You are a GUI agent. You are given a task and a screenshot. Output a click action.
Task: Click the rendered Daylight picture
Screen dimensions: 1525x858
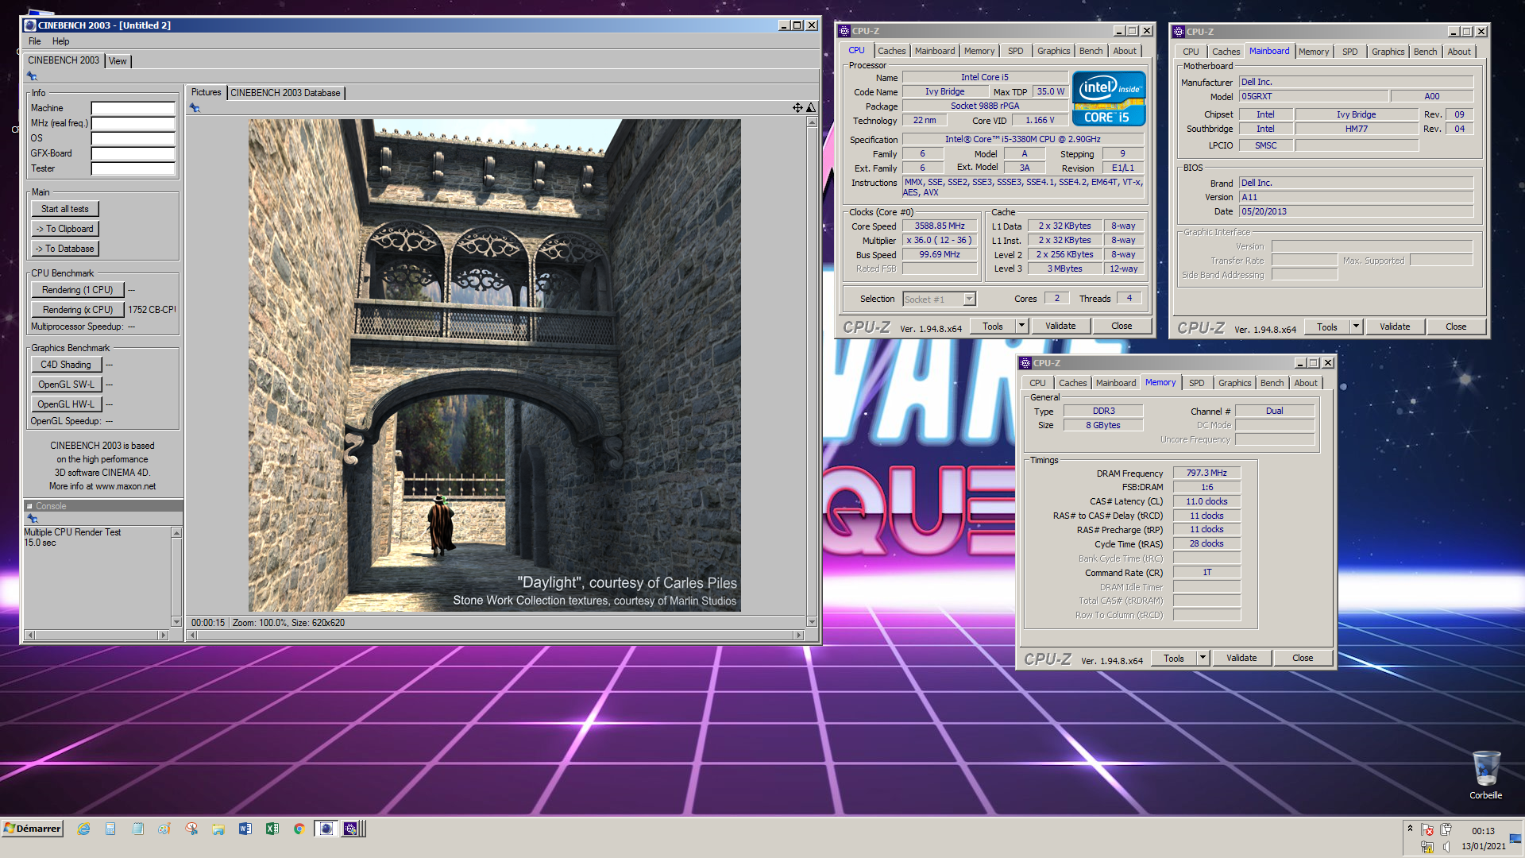494,365
